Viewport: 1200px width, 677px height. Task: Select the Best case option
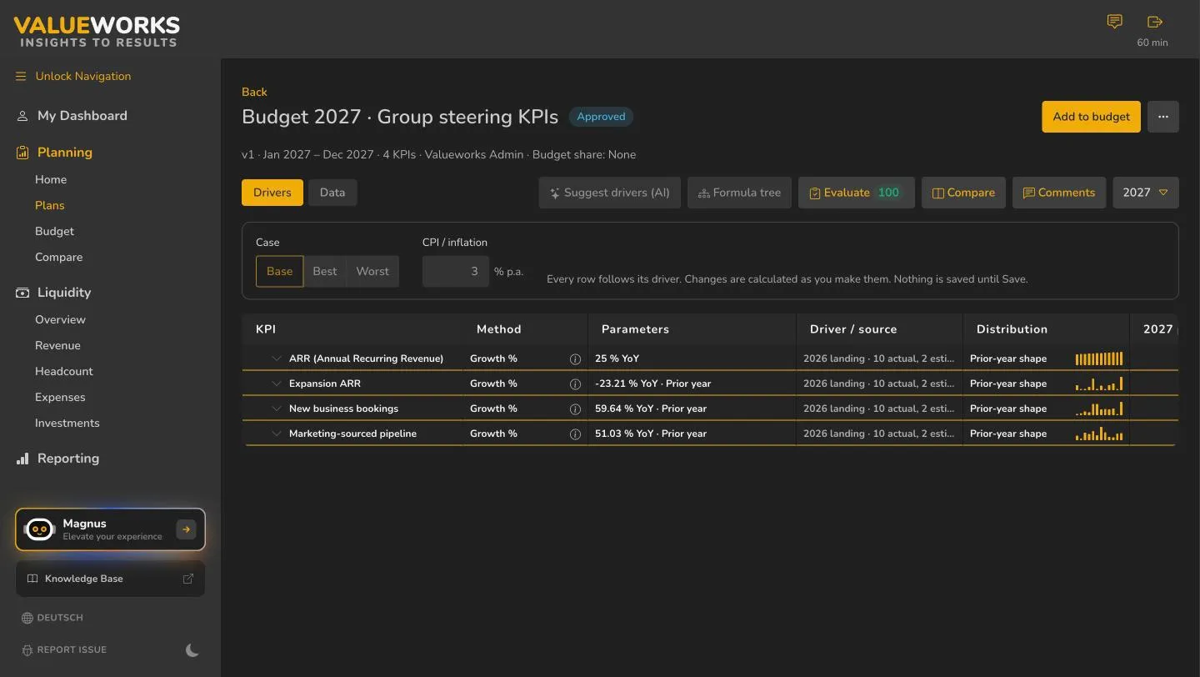325,271
